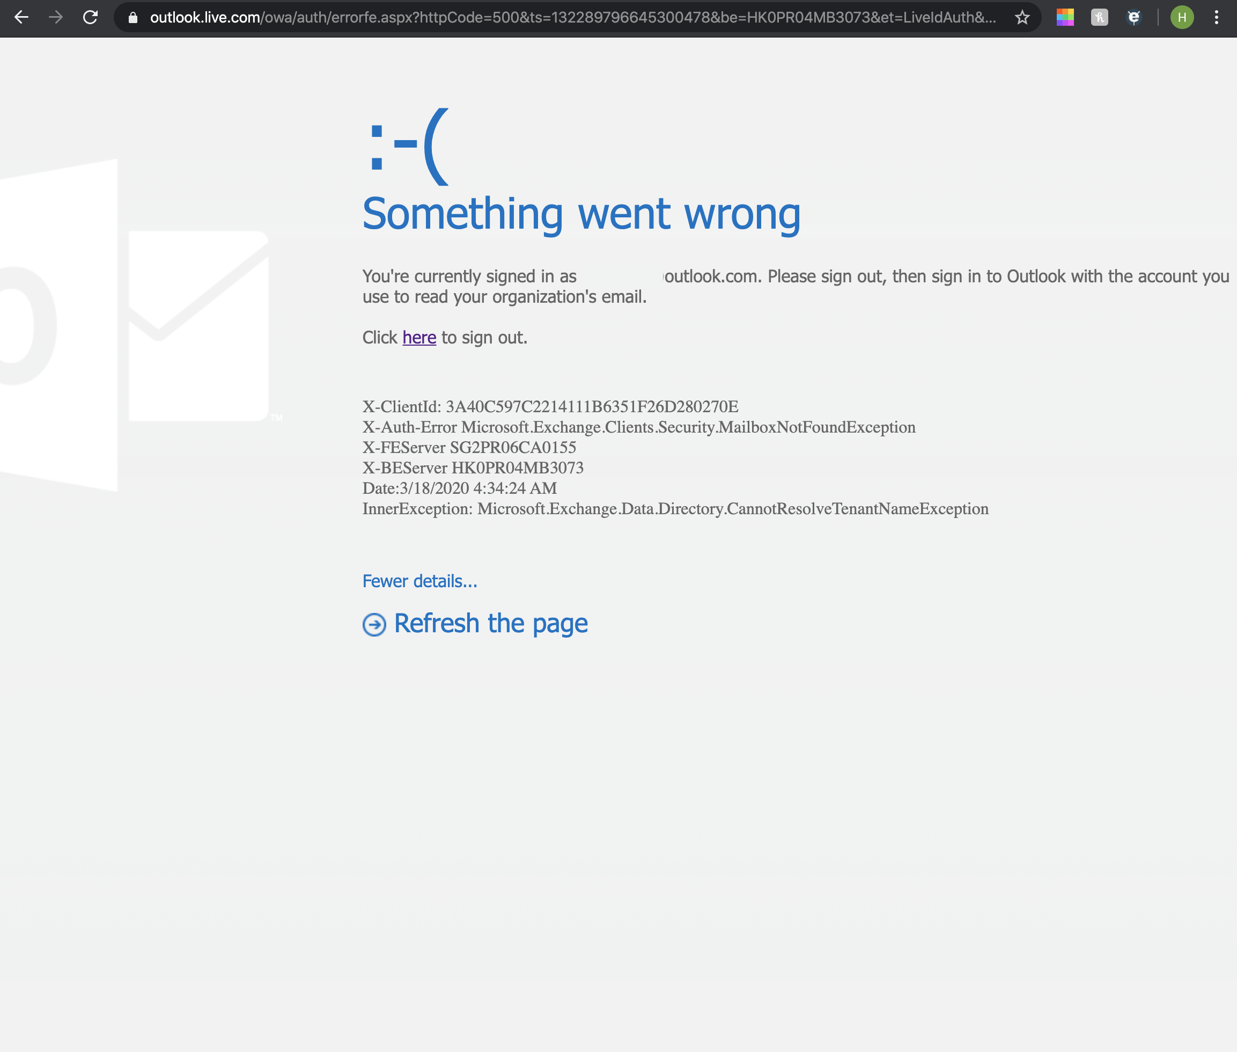Viewport: 1237px width, 1052px height.
Task: Click the X-ClientId line
Action: (550, 407)
